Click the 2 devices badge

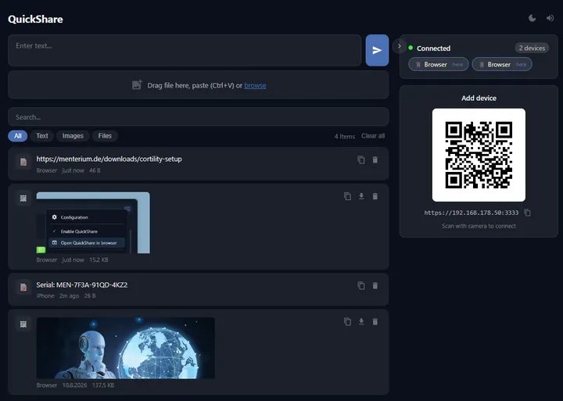click(532, 48)
